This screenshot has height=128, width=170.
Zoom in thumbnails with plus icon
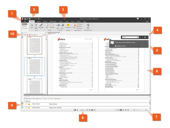point(46,35)
